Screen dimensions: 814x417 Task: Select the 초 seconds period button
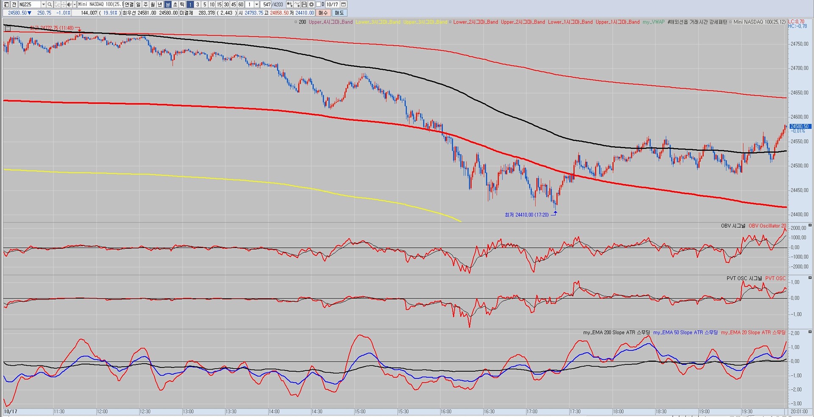point(175,4)
